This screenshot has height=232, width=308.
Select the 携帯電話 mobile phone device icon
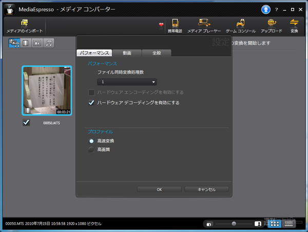click(x=175, y=23)
